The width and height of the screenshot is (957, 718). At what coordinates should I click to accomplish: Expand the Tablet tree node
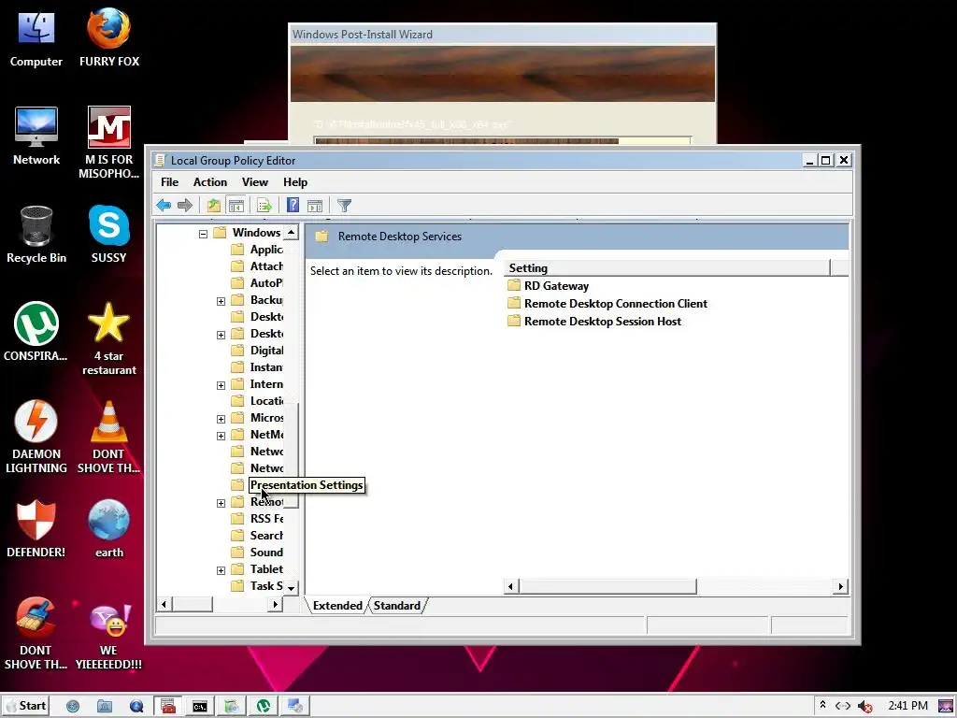221,570
